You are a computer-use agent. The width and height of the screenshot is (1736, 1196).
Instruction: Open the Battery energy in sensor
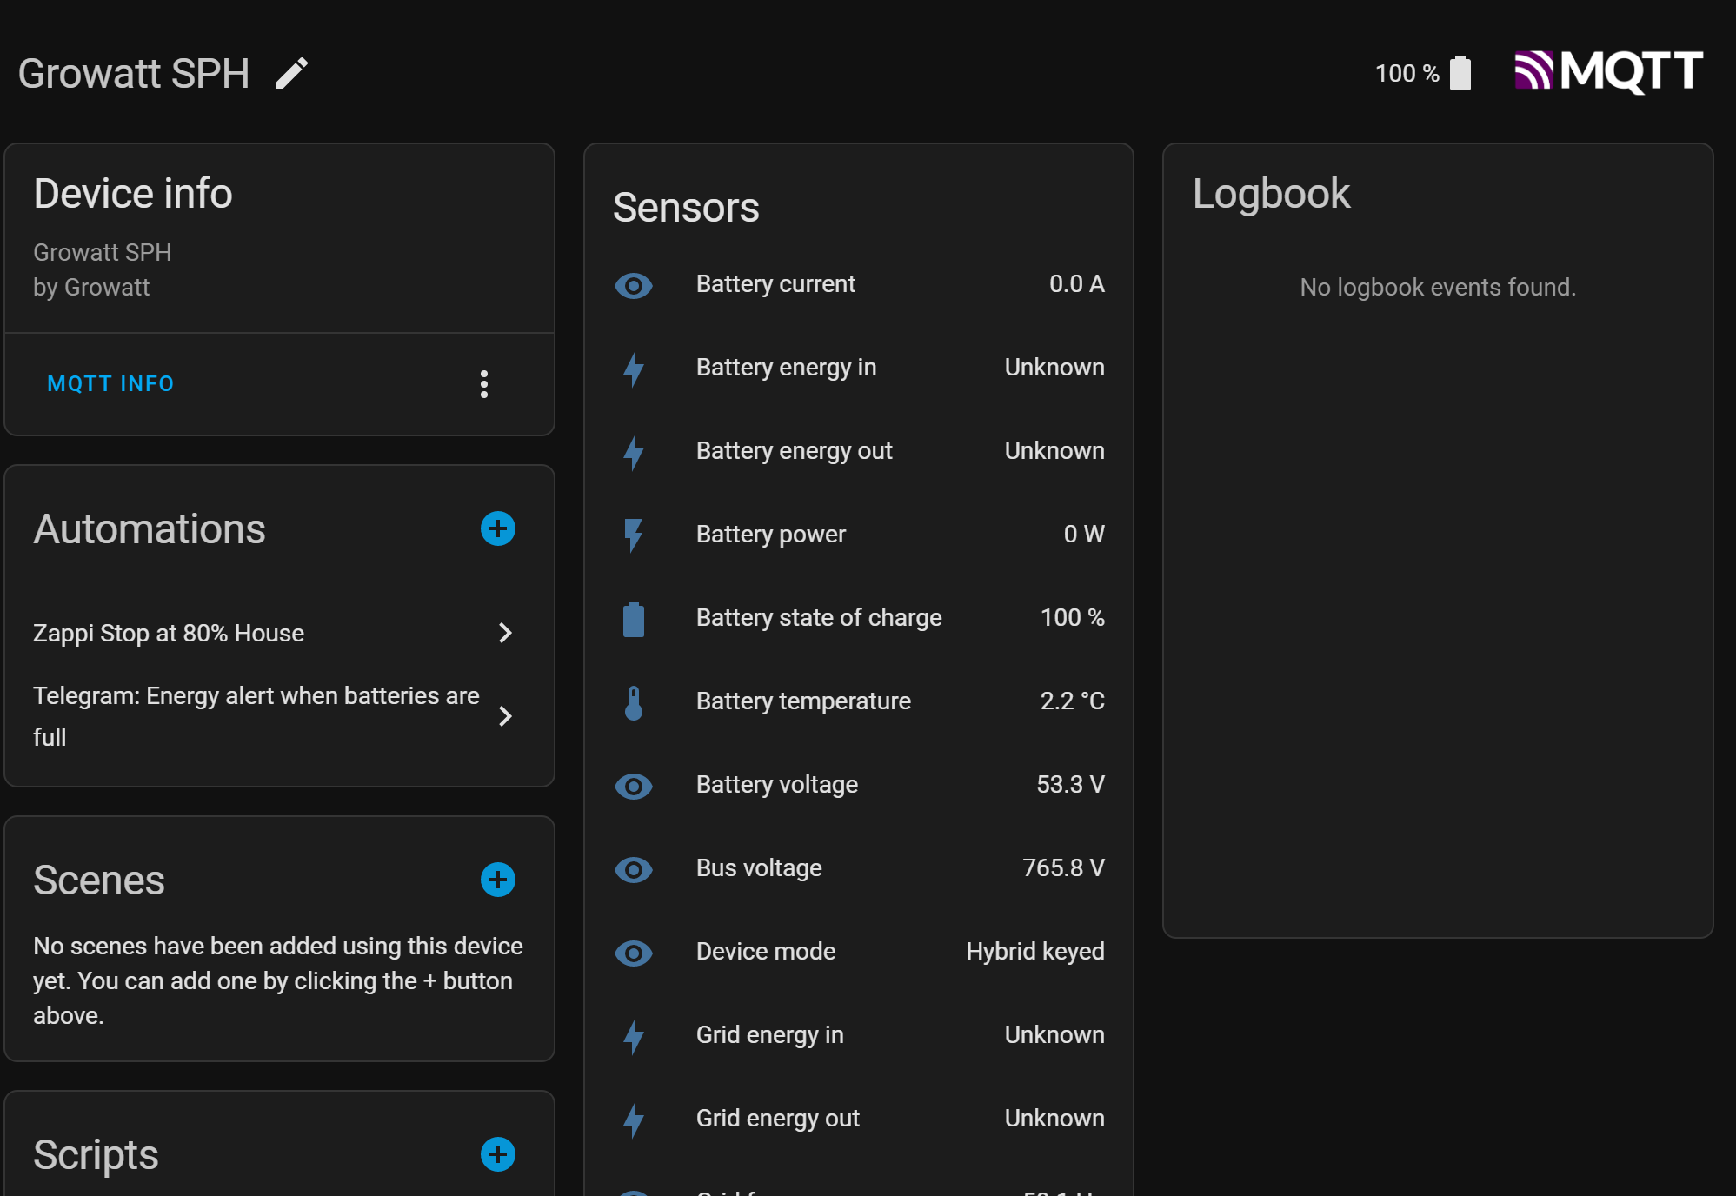pos(859,368)
